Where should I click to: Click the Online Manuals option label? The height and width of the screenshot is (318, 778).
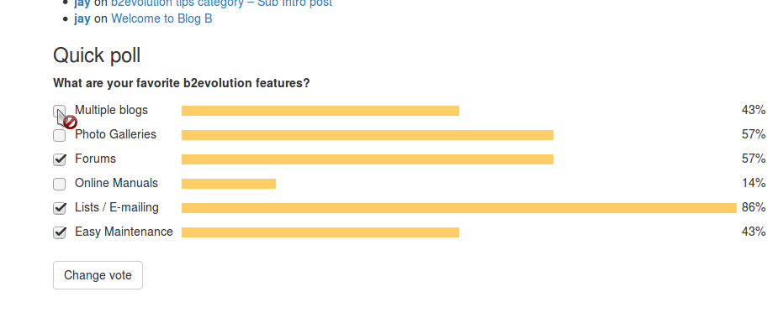click(116, 183)
